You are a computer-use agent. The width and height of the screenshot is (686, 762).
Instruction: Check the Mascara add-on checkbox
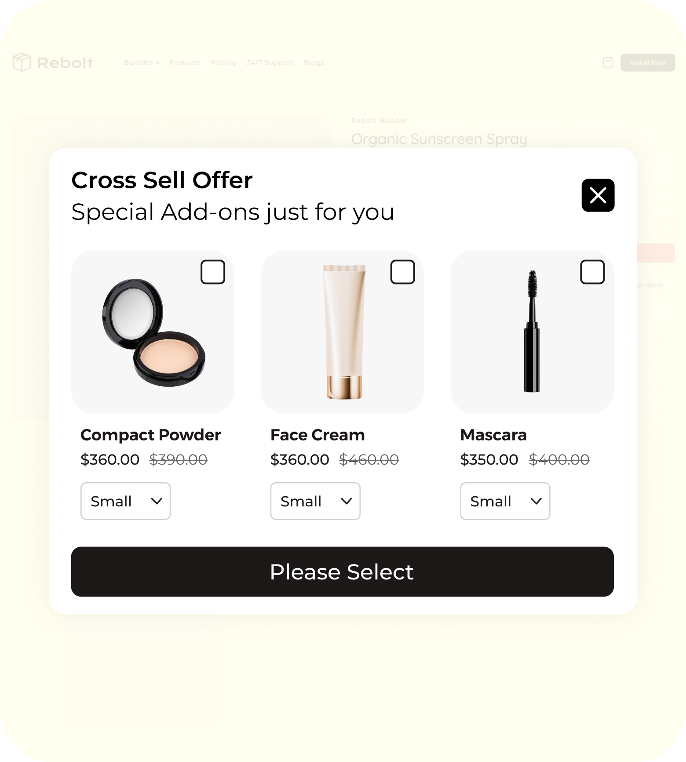592,272
